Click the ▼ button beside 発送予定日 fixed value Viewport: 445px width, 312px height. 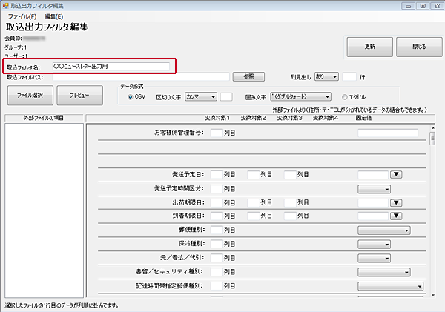(x=396, y=174)
